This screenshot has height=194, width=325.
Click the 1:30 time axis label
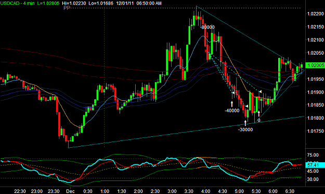coord(122,191)
